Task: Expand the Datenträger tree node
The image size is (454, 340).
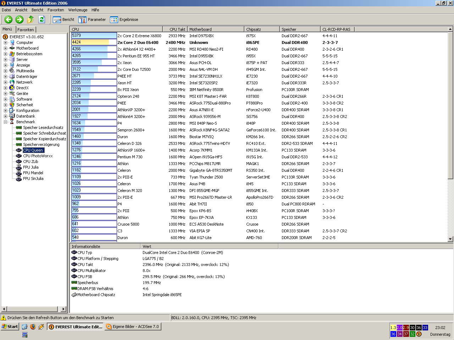Action: [x=5, y=76]
